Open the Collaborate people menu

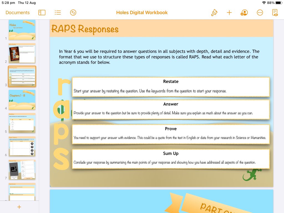click(x=244, y=12)
